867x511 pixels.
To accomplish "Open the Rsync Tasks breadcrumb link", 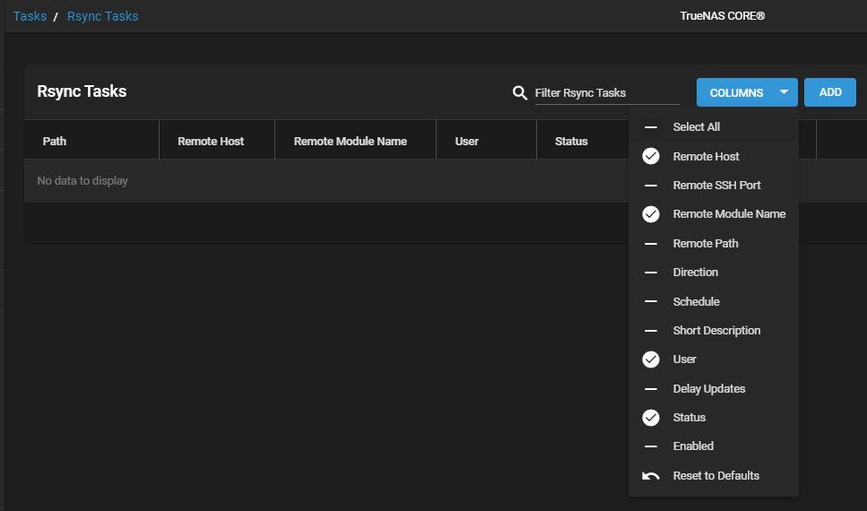I will [x=102, y=16].
